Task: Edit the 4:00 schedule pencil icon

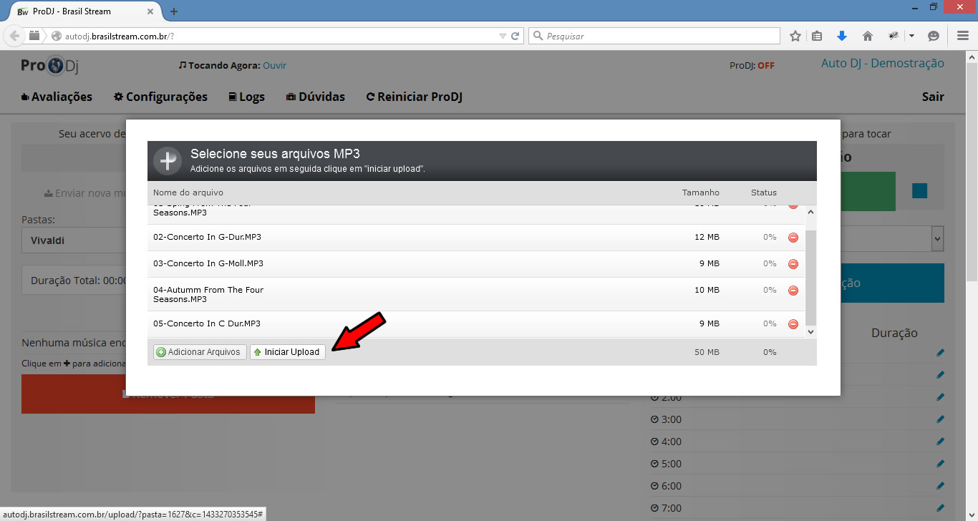Action: tap(940, 442)
